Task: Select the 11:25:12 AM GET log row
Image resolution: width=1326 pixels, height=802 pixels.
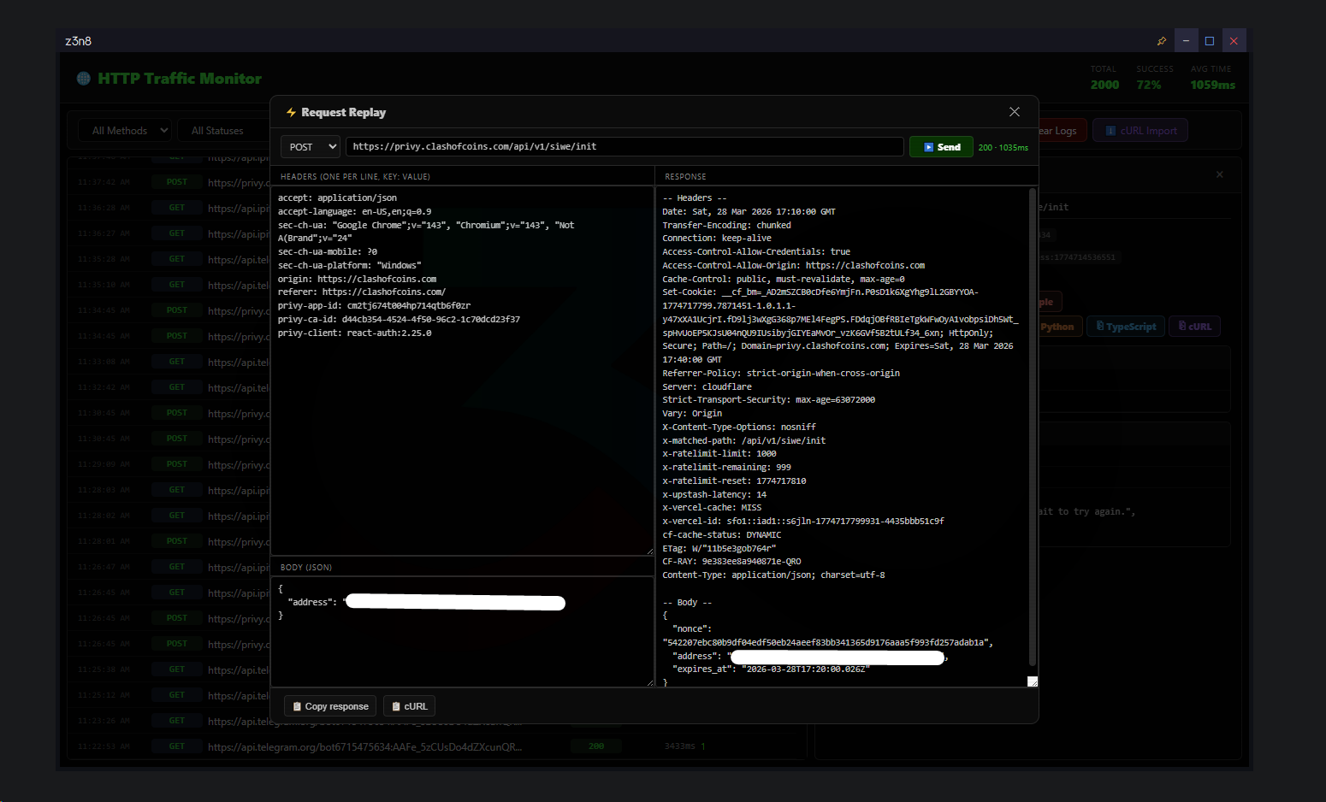Action: [x=169, y=695]
